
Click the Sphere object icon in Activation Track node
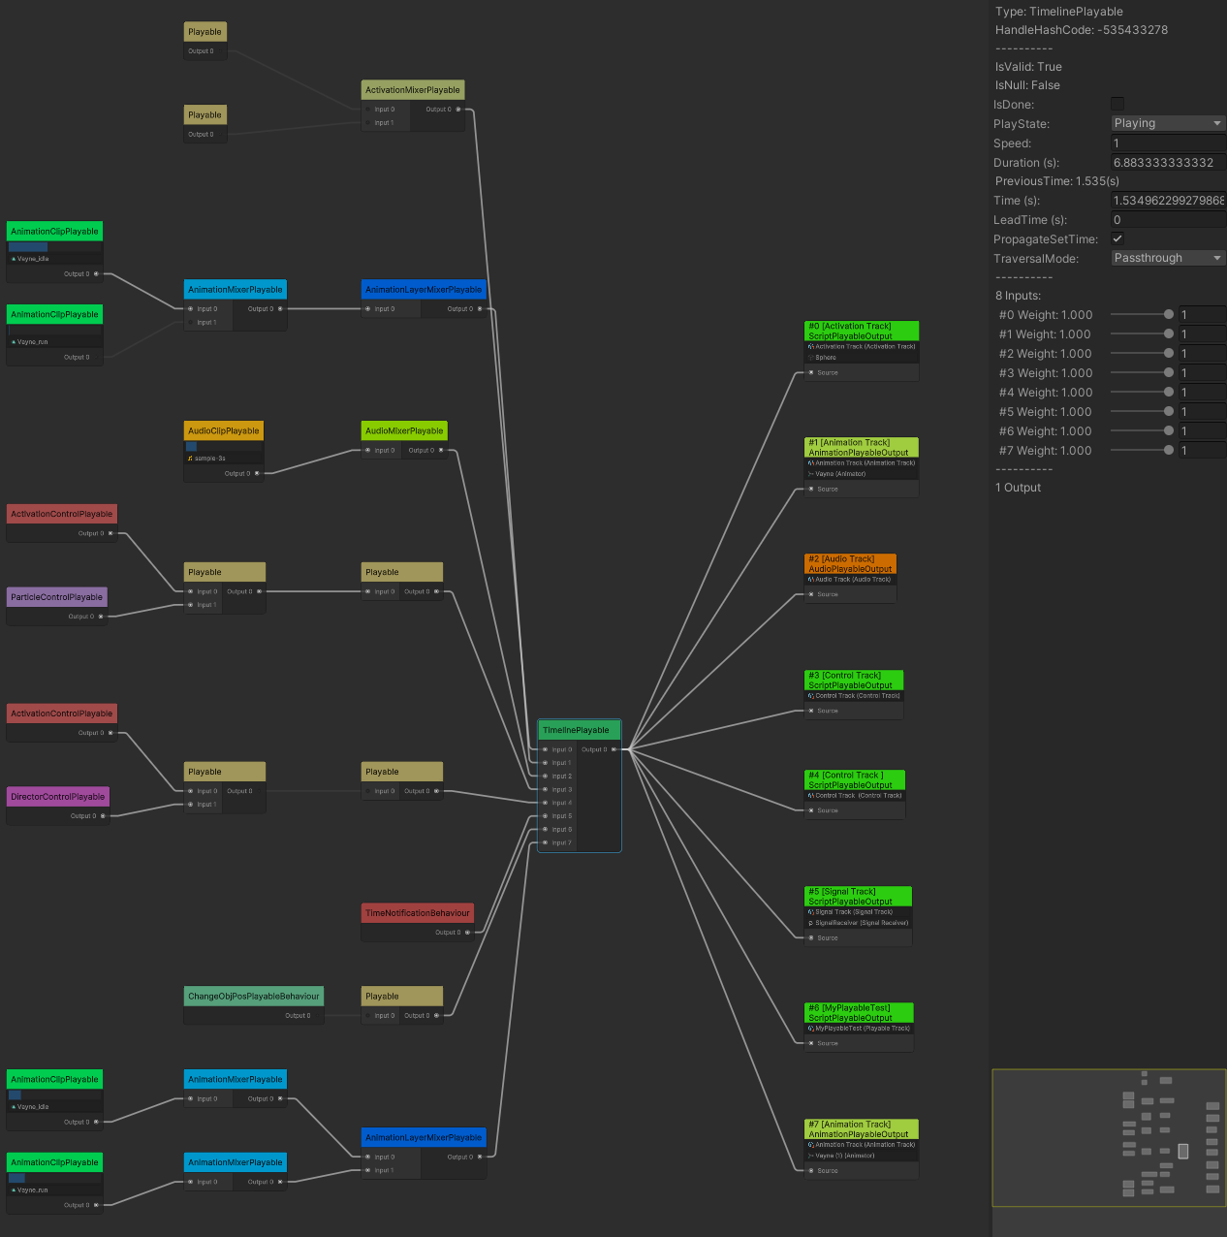811,358
